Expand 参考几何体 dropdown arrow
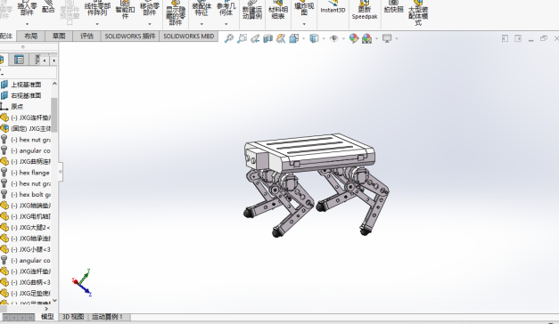Image resolution: width=559 pixels, height=324 pixels. coord(226,24)
